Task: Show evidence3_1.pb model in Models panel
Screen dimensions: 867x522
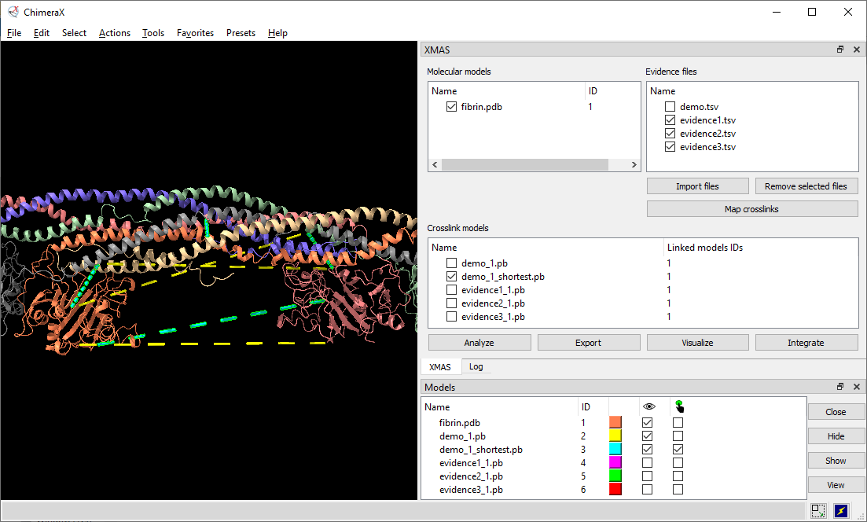Action: tap(647, 489)
